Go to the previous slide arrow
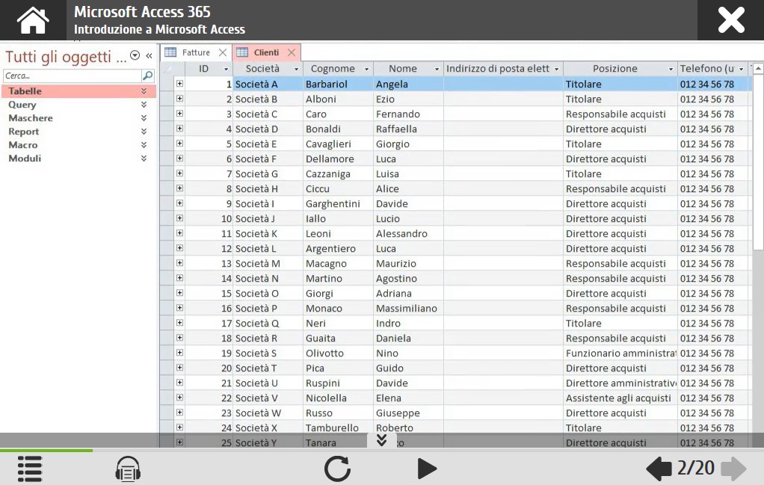764x485 pixels. pyautogui.click(x=659, y=469)
